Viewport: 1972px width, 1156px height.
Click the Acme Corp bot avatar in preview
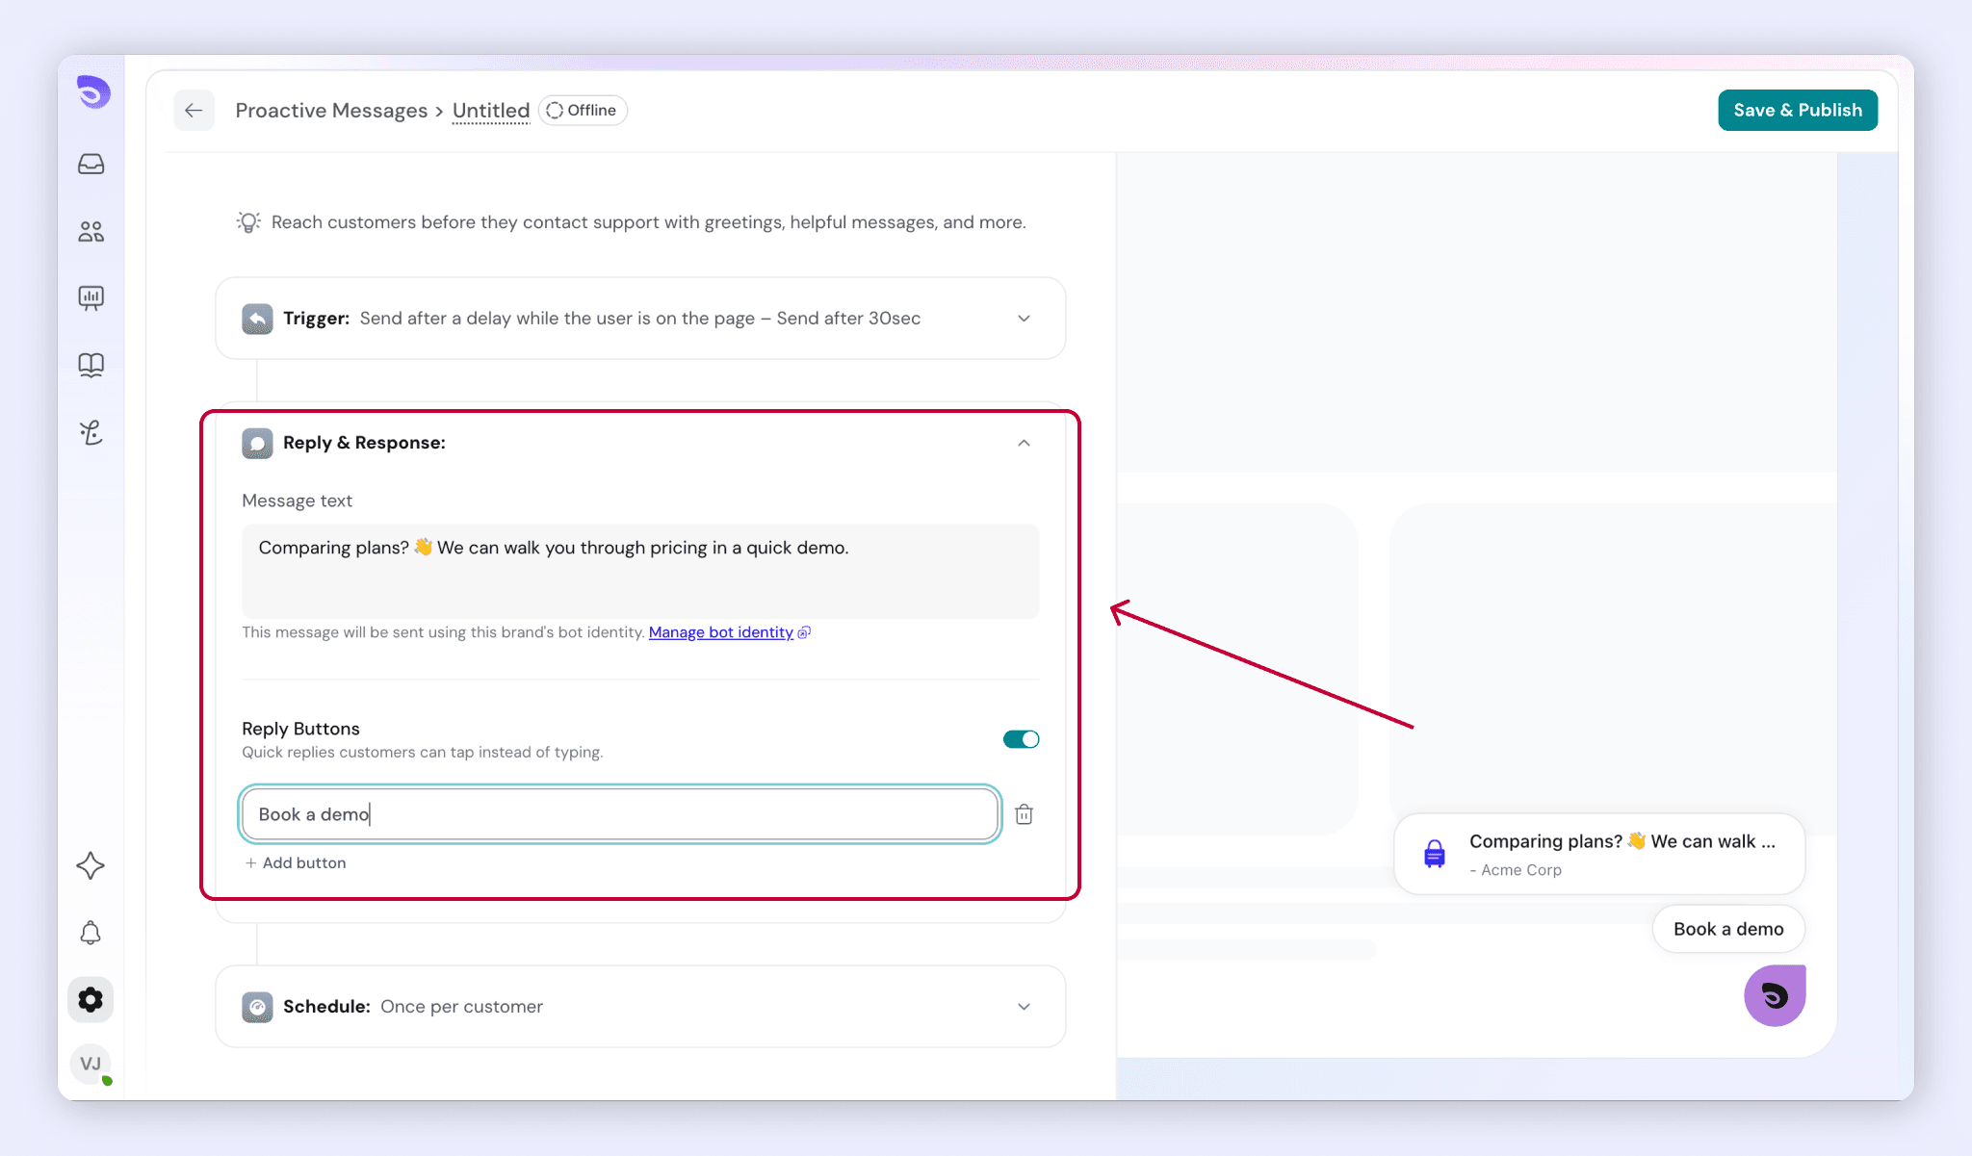click(x=1435, y=854)
